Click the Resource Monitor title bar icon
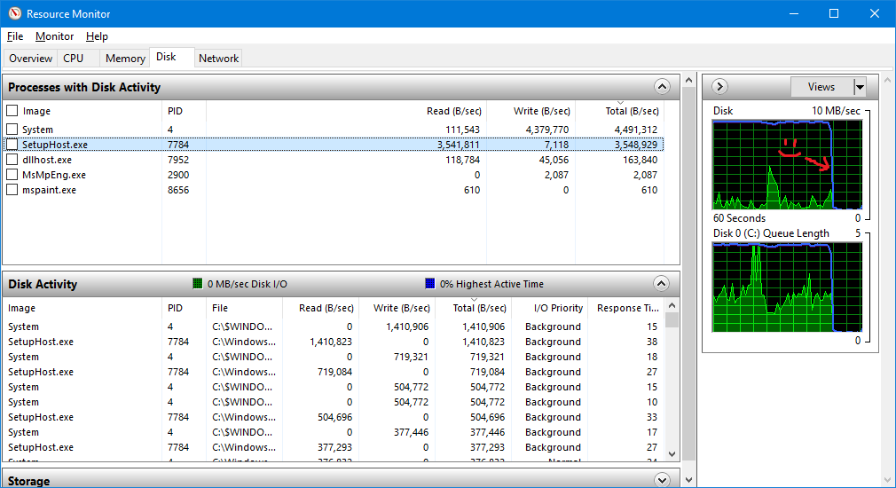This screenshot has width=896, height=488. tap(15, 13)
